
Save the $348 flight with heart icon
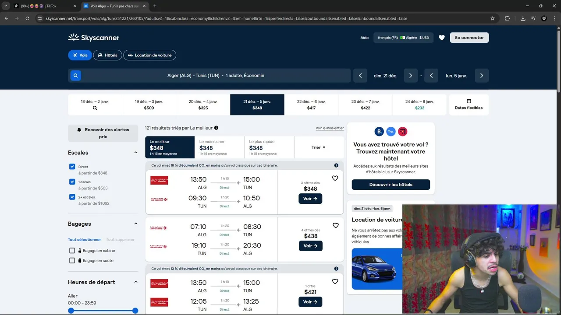pos(335,178)
